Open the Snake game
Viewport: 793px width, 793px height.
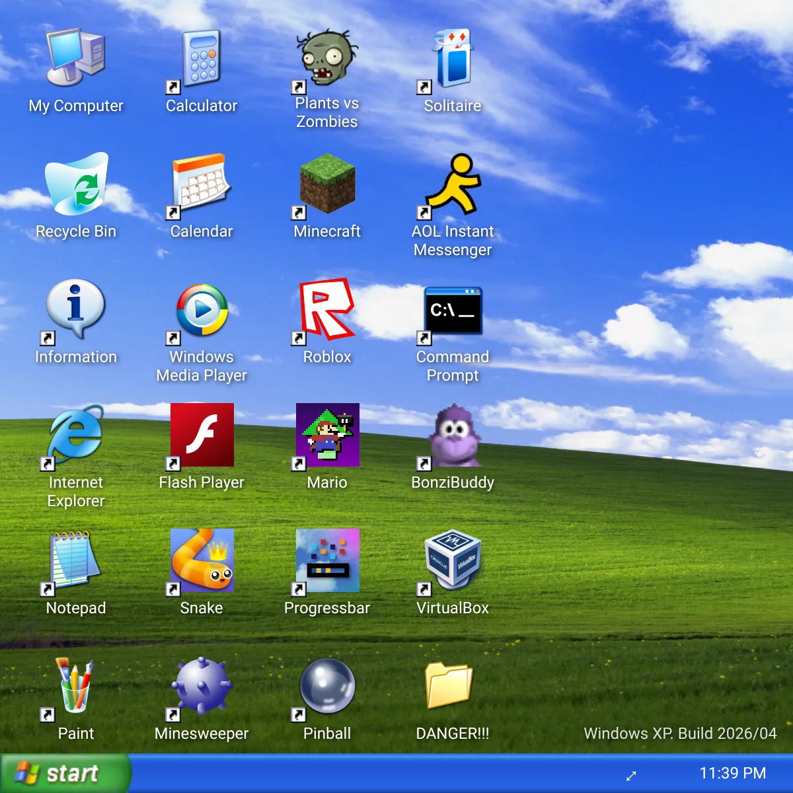pos(202,560)
